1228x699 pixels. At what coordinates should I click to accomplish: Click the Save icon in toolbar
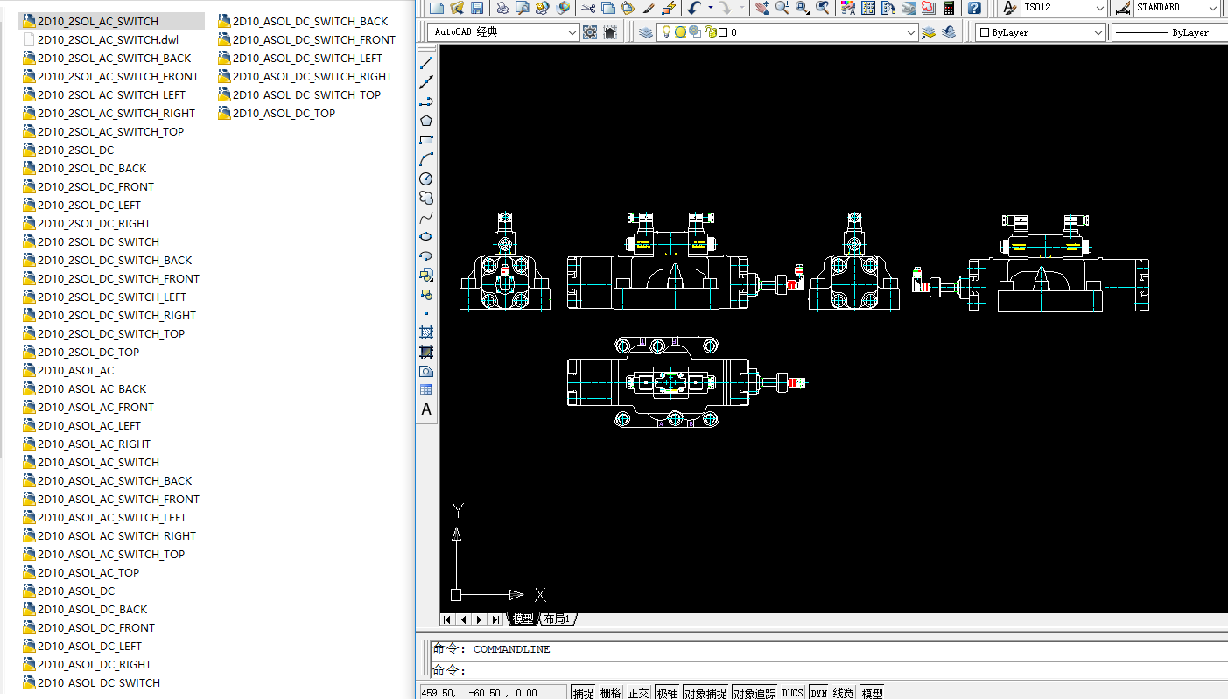(x=477, y=8)
